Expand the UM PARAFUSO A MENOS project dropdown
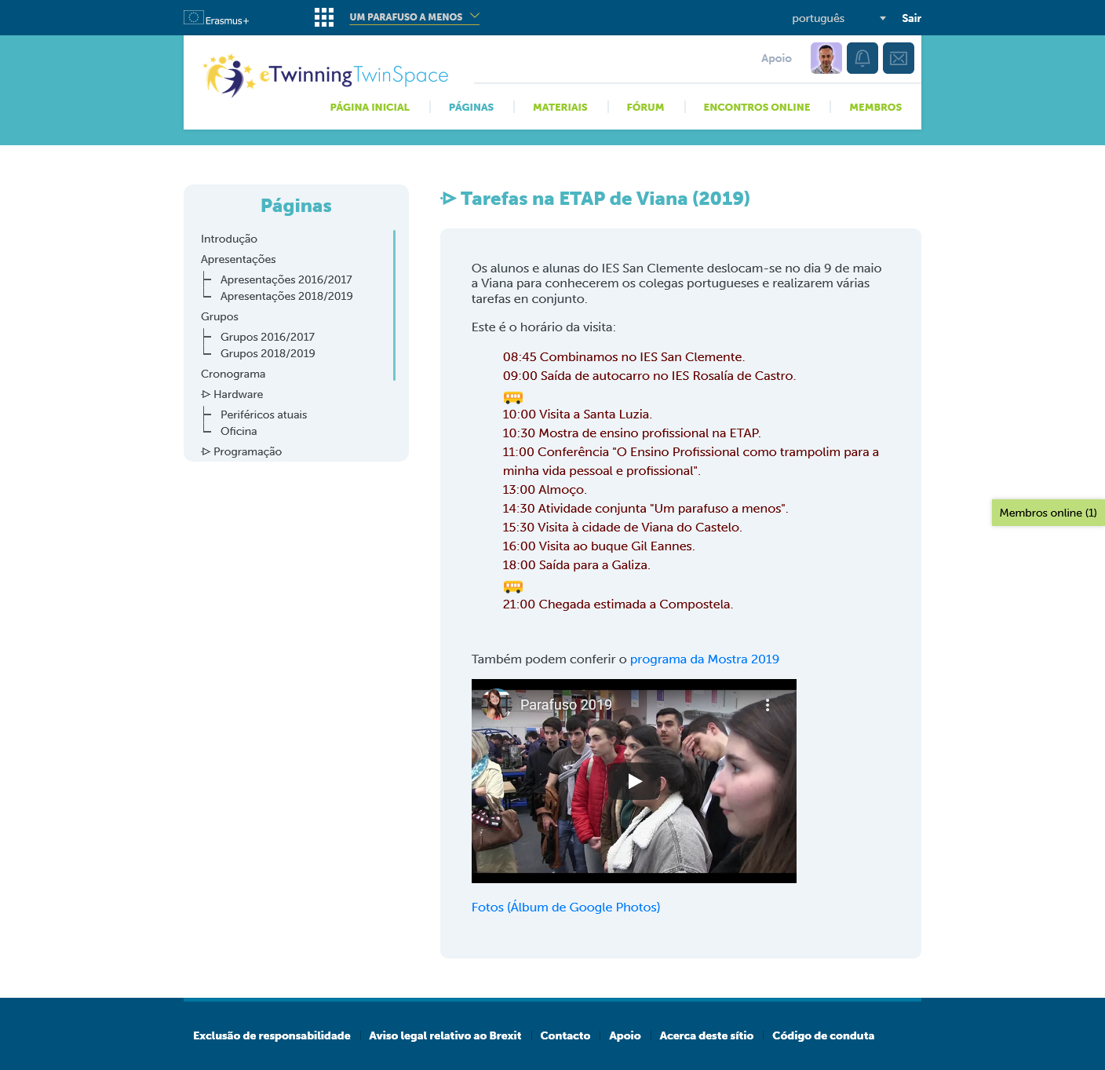This screenshot has width=1105, height=1070. (414, 16)
